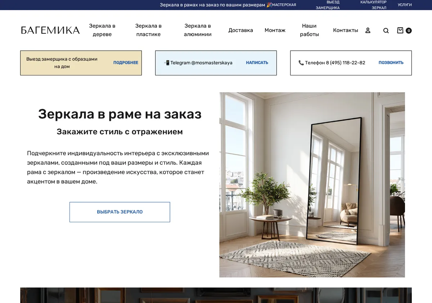Screen dimensions: 432x303
Task: Open Калькулятор зеркал top link
Action: [x=373, y=5]
